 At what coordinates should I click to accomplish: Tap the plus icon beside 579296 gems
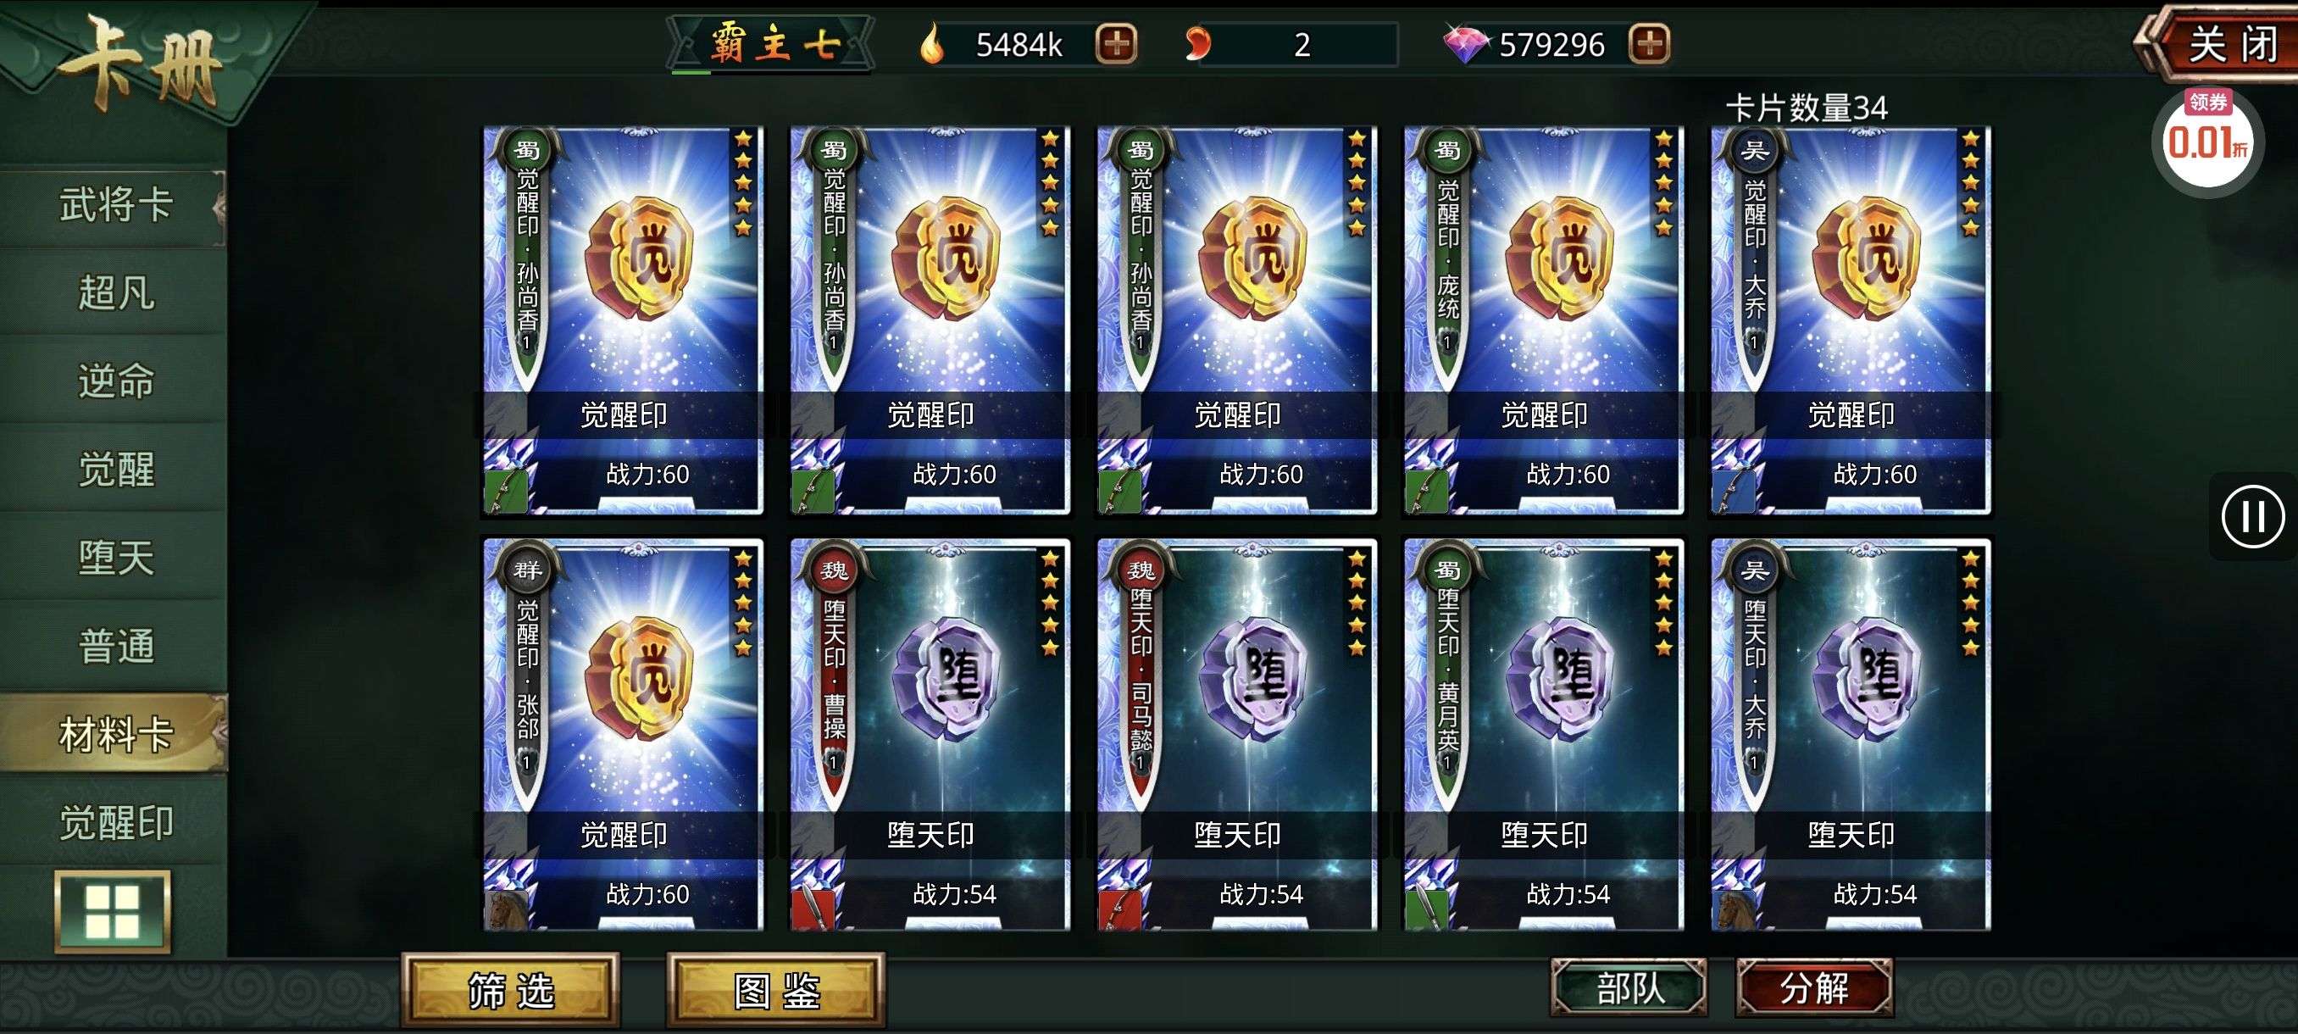tap(1649, 44)
